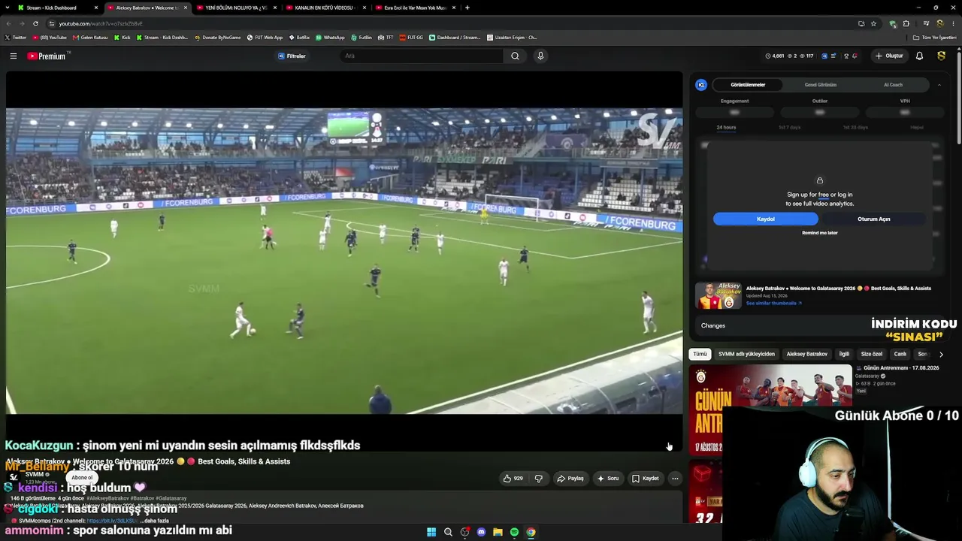Switch to the Esra Erol browser tab
The height and width of the screenshot is (541, 962).
416,8
